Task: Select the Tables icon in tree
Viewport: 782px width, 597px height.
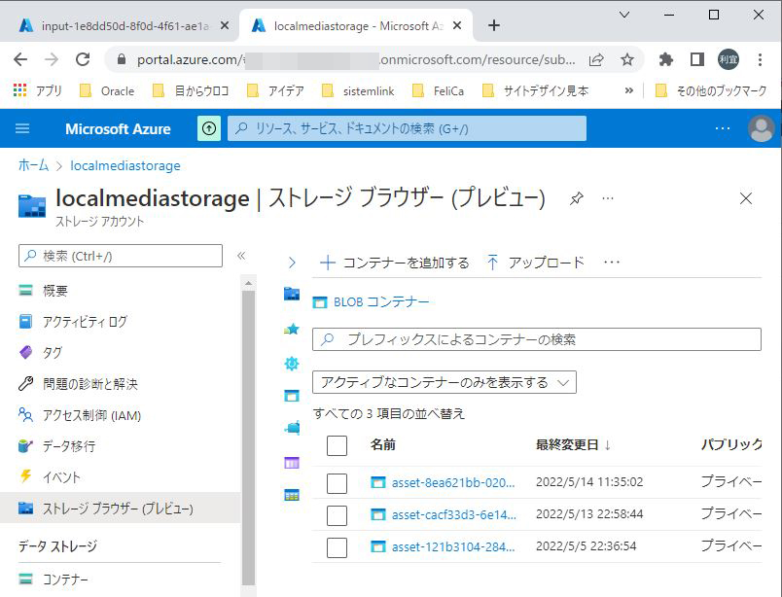Action: pos(292,495)
